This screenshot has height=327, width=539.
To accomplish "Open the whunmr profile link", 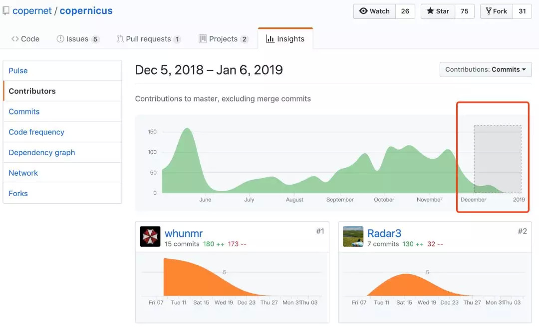I will coord(184,233).
